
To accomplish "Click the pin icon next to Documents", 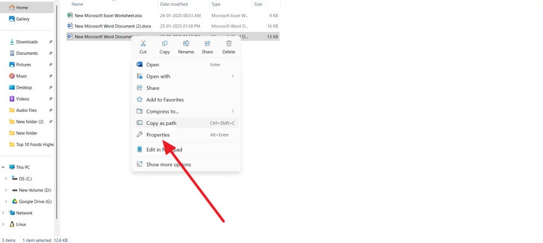I will tap(50, 53).
